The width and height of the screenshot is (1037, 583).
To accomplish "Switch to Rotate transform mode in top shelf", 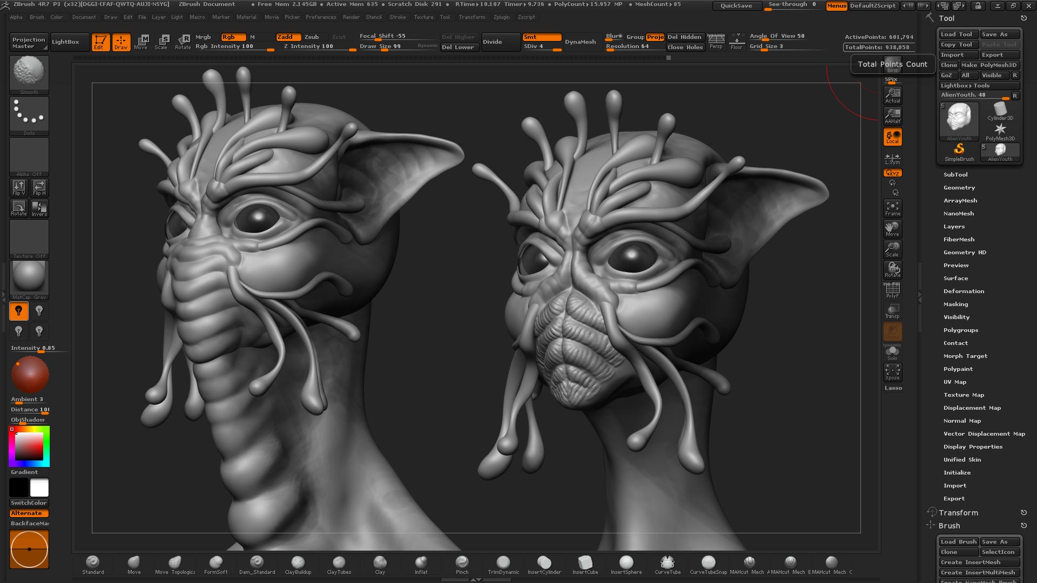I will [x=183, y=42].
